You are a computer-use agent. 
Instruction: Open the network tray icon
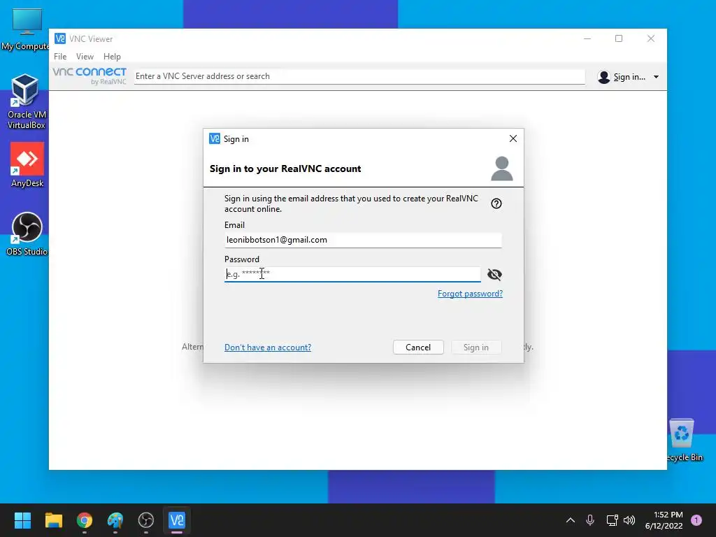coord(612,520)
